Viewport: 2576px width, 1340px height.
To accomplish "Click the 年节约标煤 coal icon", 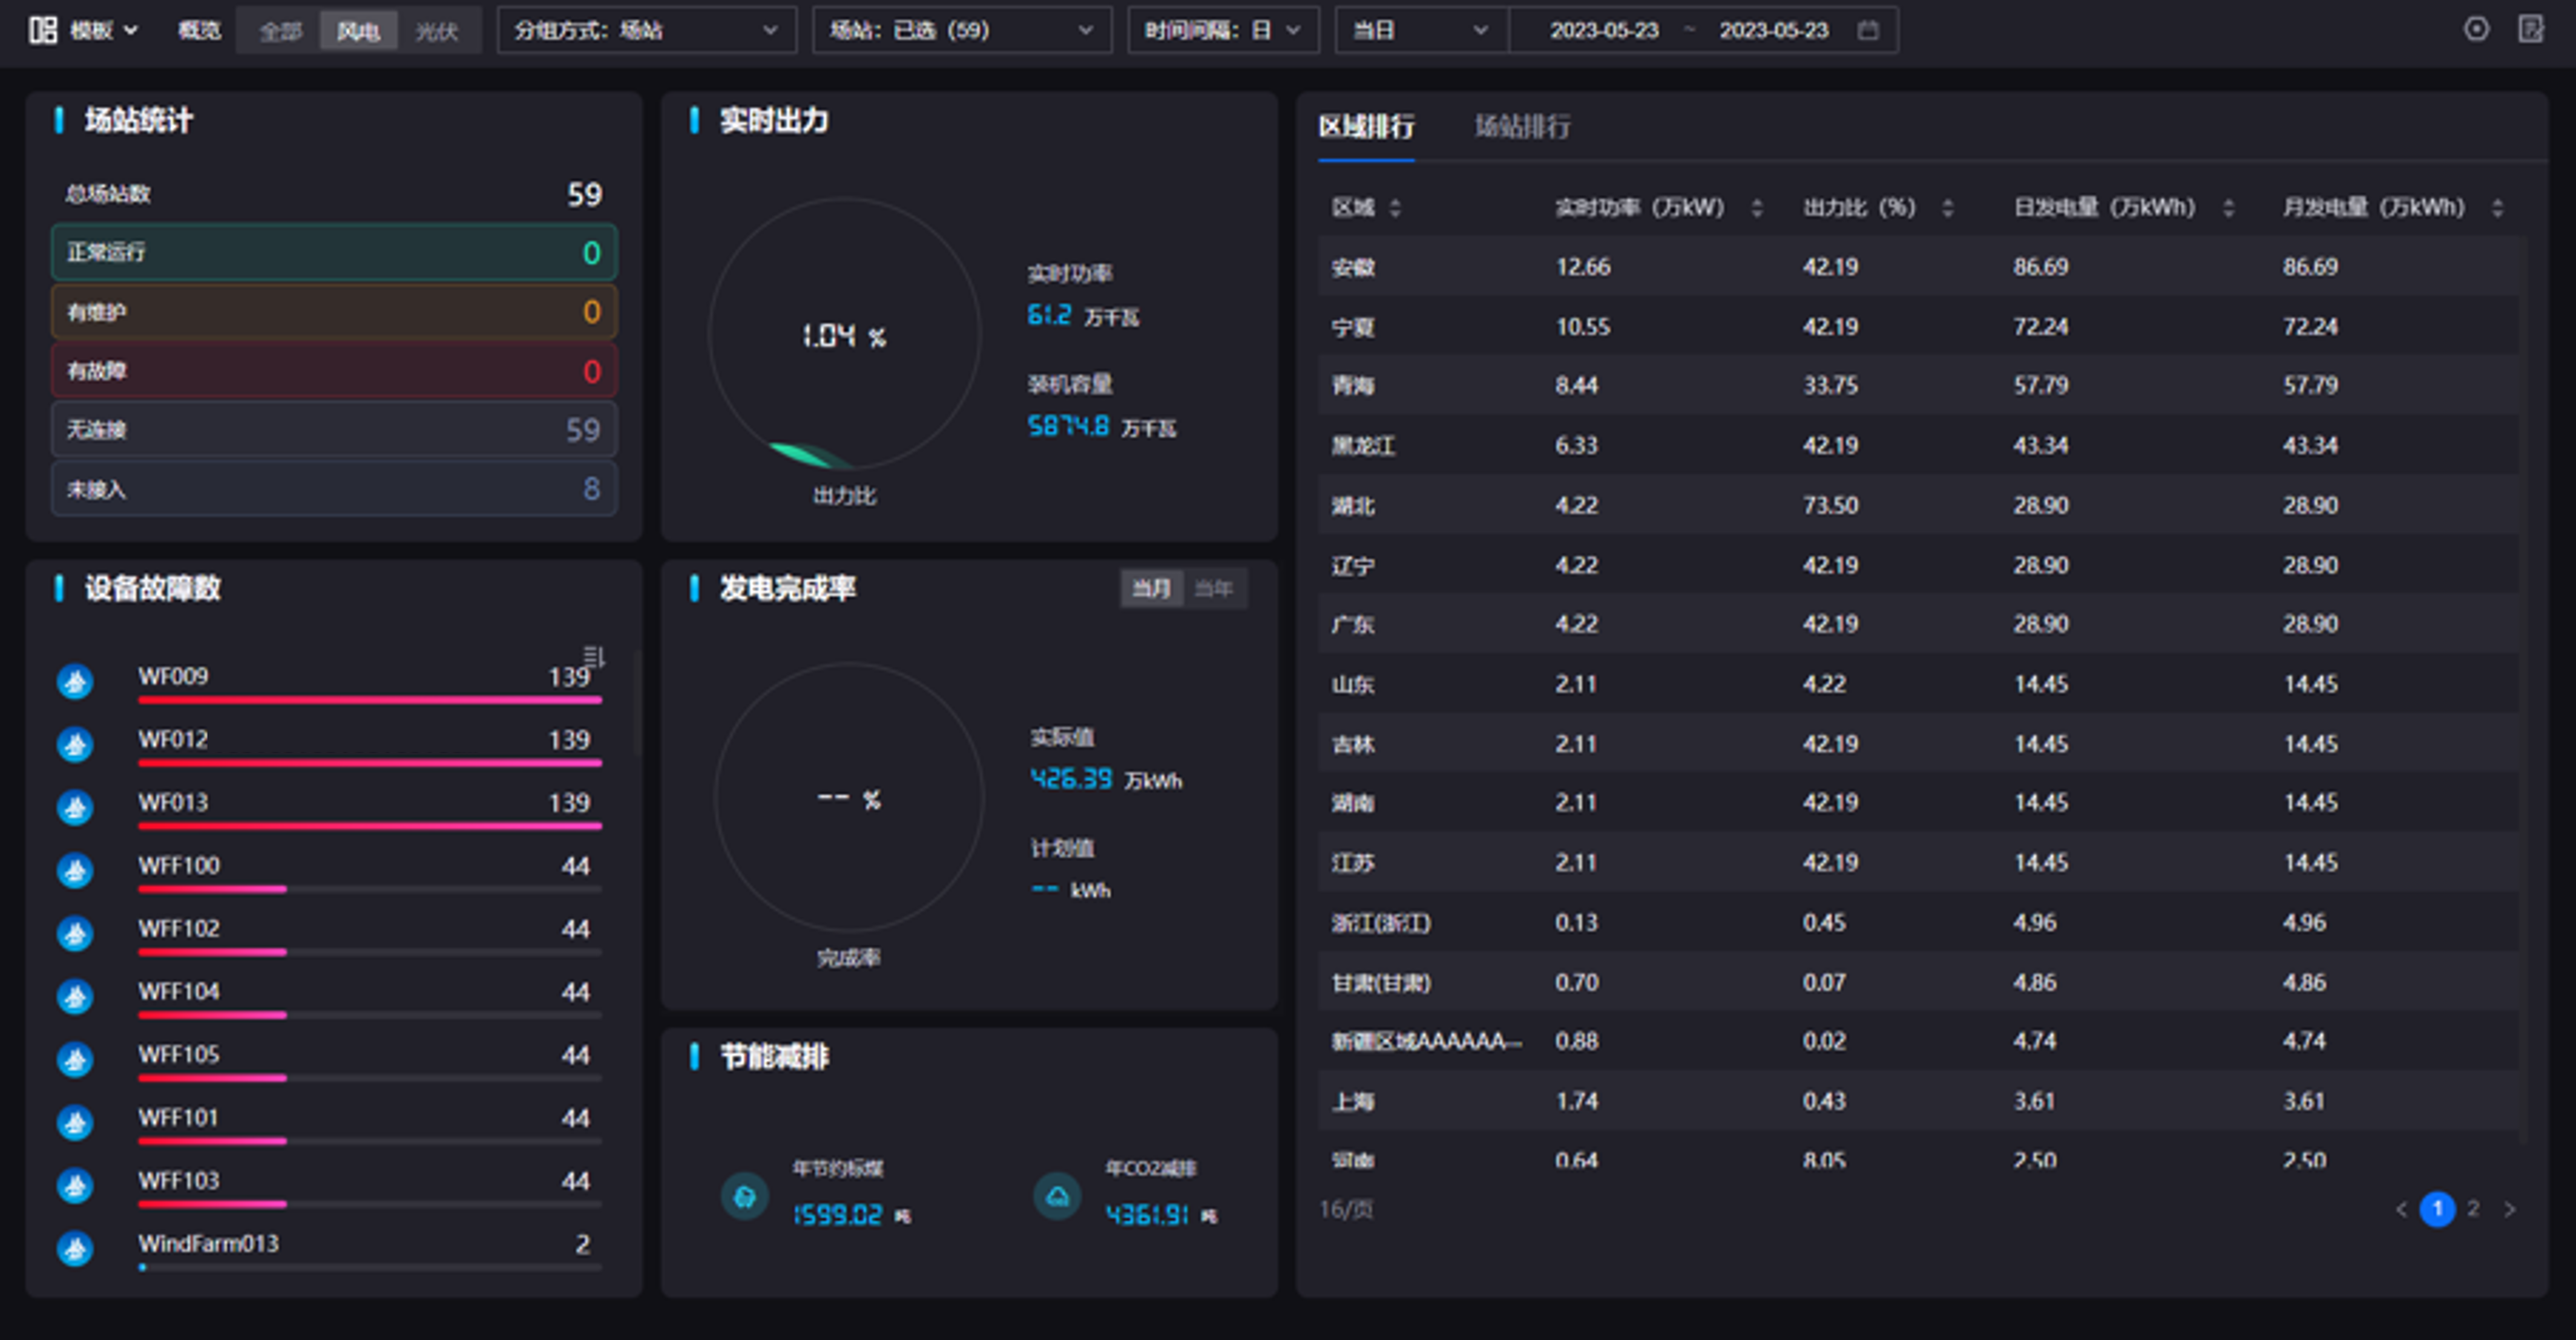I will pos(745,1196).
